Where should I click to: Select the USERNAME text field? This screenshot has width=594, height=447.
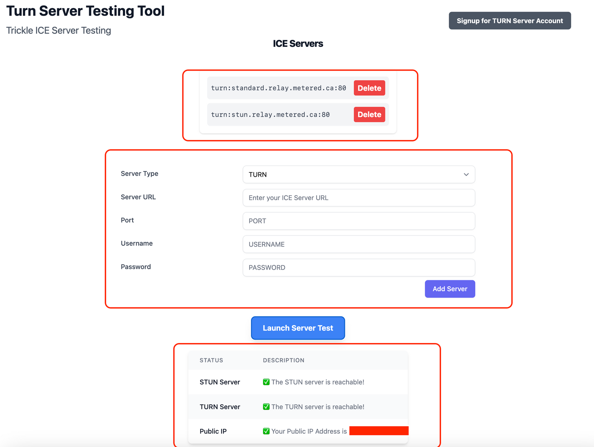(358, 244)
